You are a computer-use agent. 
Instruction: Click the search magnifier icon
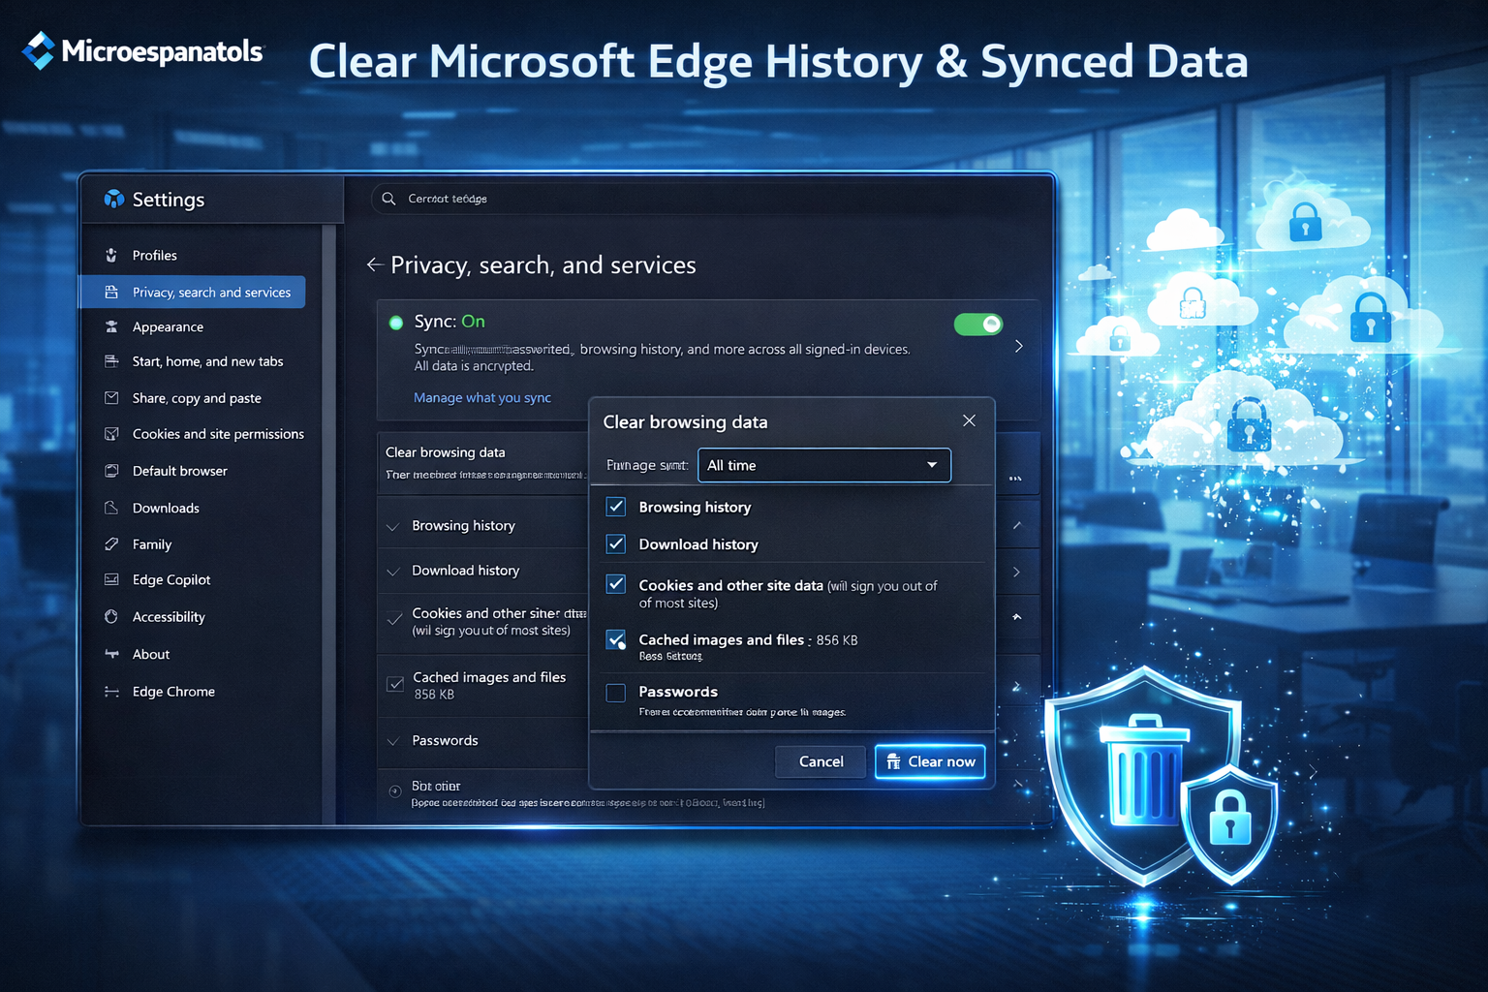pyautogui.click(x=388, y=199)
